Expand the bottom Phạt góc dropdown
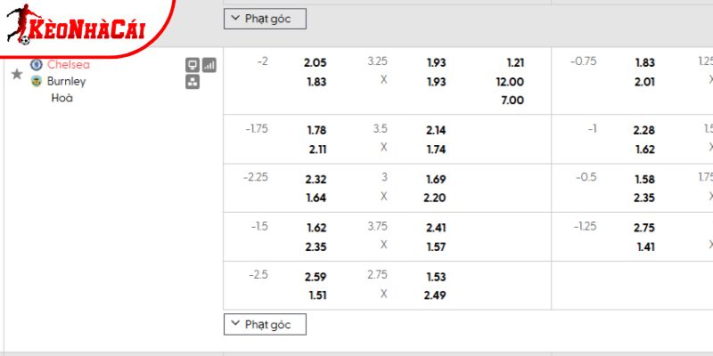Viewport: 713px width, 356px height. pyautogui.click(x=264, y=324)
